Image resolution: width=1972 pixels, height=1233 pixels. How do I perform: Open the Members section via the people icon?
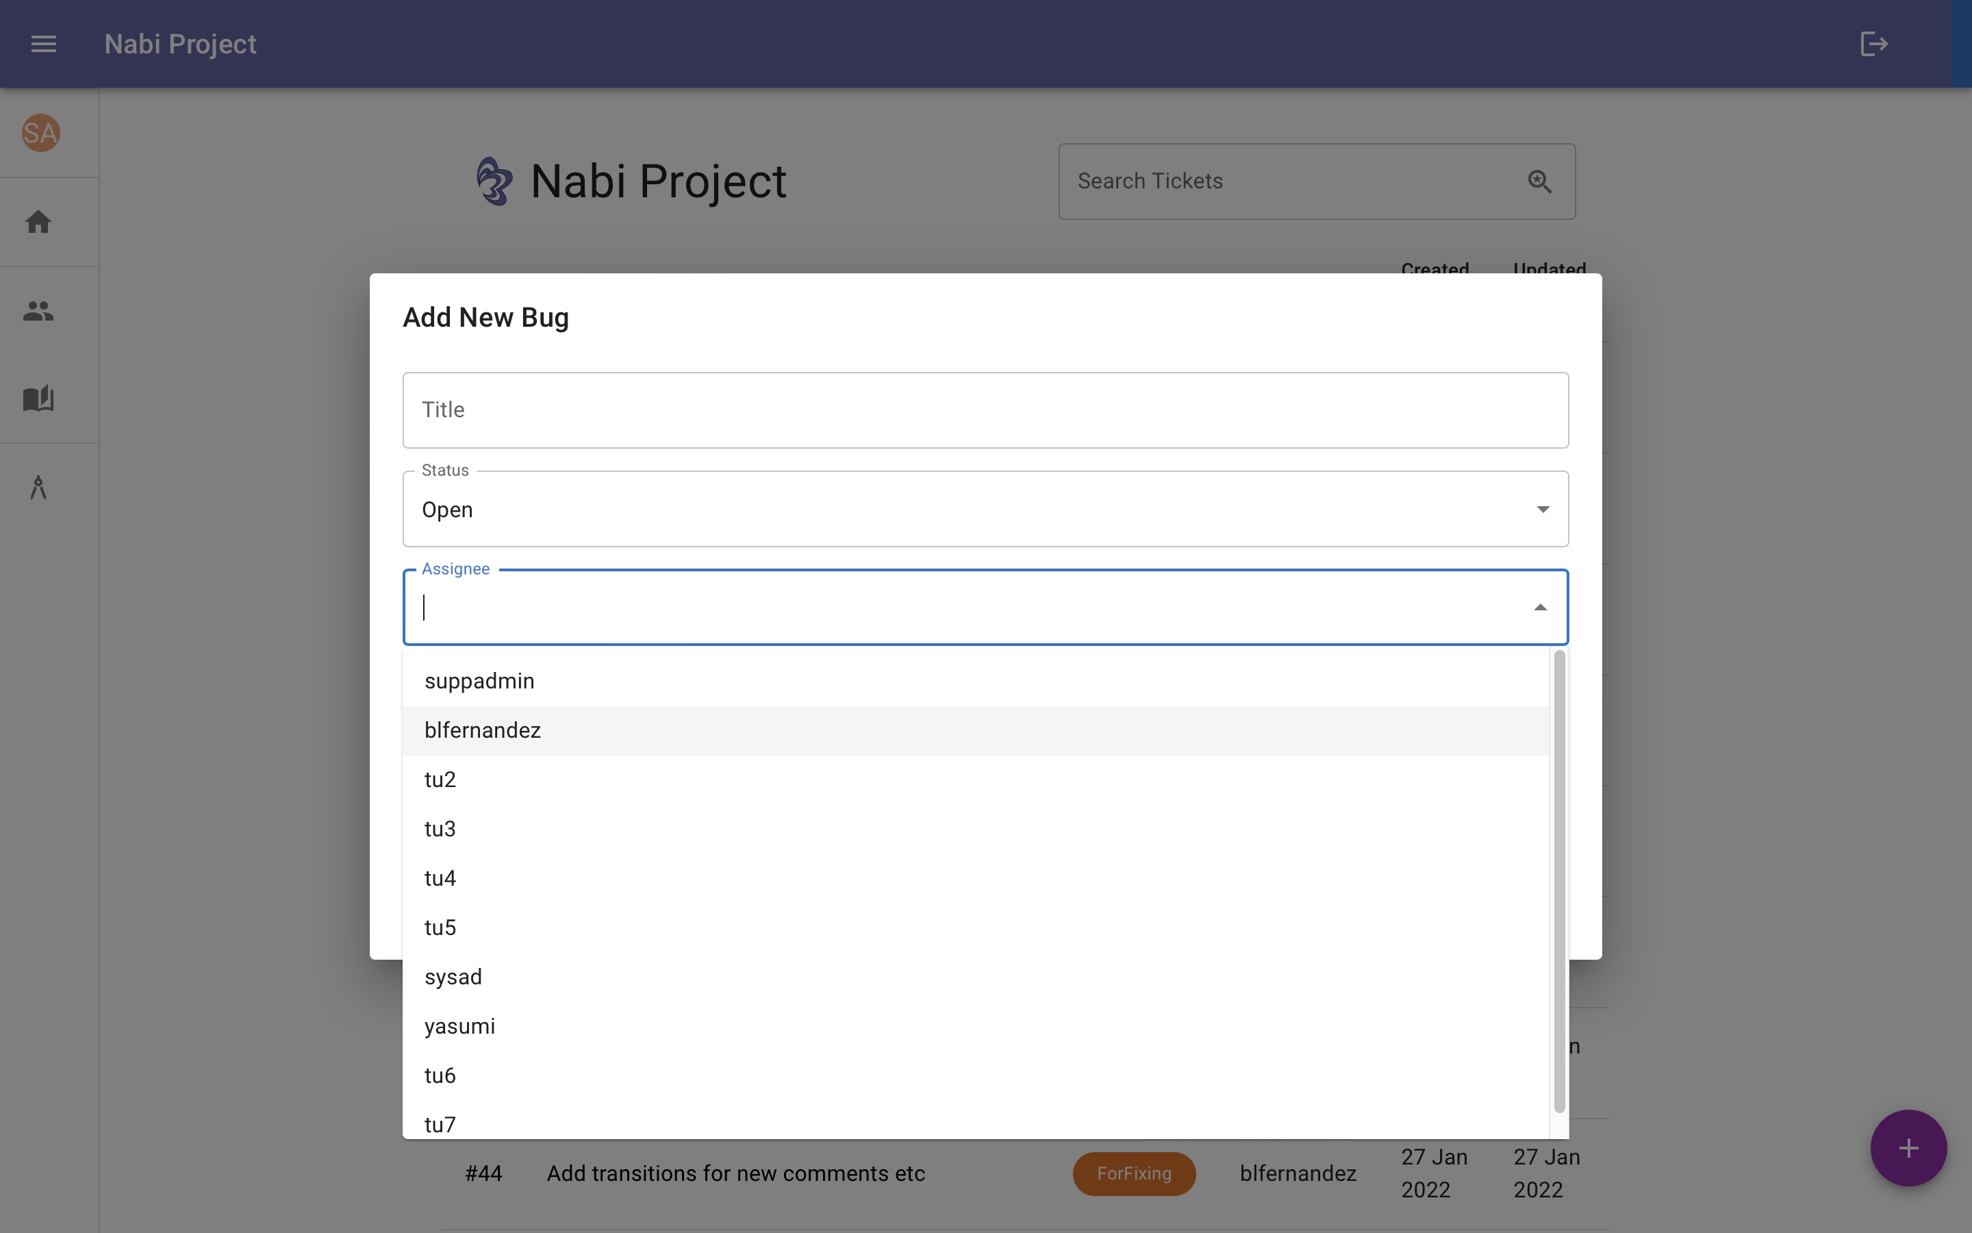click(x=38, y=310)
